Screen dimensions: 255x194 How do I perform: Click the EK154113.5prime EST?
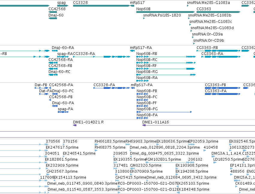click(54, 180)
